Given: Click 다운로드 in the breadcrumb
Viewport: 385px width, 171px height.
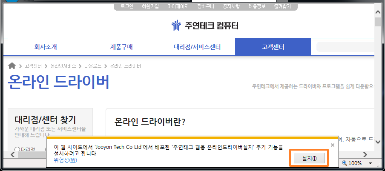Looking at the screenshot, I should [93, 66].
